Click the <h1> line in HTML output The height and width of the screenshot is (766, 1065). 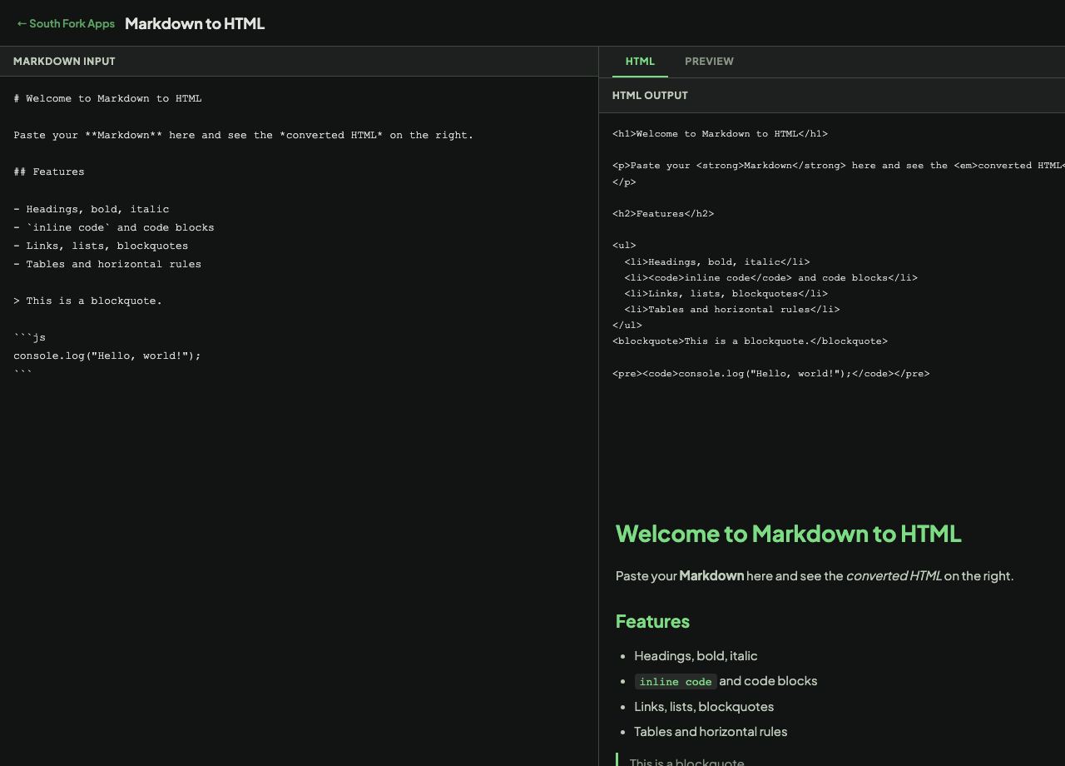click(x=721, y=133)
